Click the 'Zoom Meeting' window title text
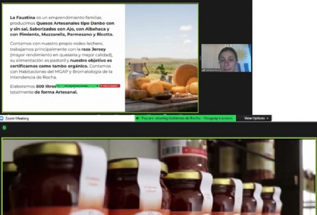Viewport: 317px width, 215px height. click(x=17, y=119)
